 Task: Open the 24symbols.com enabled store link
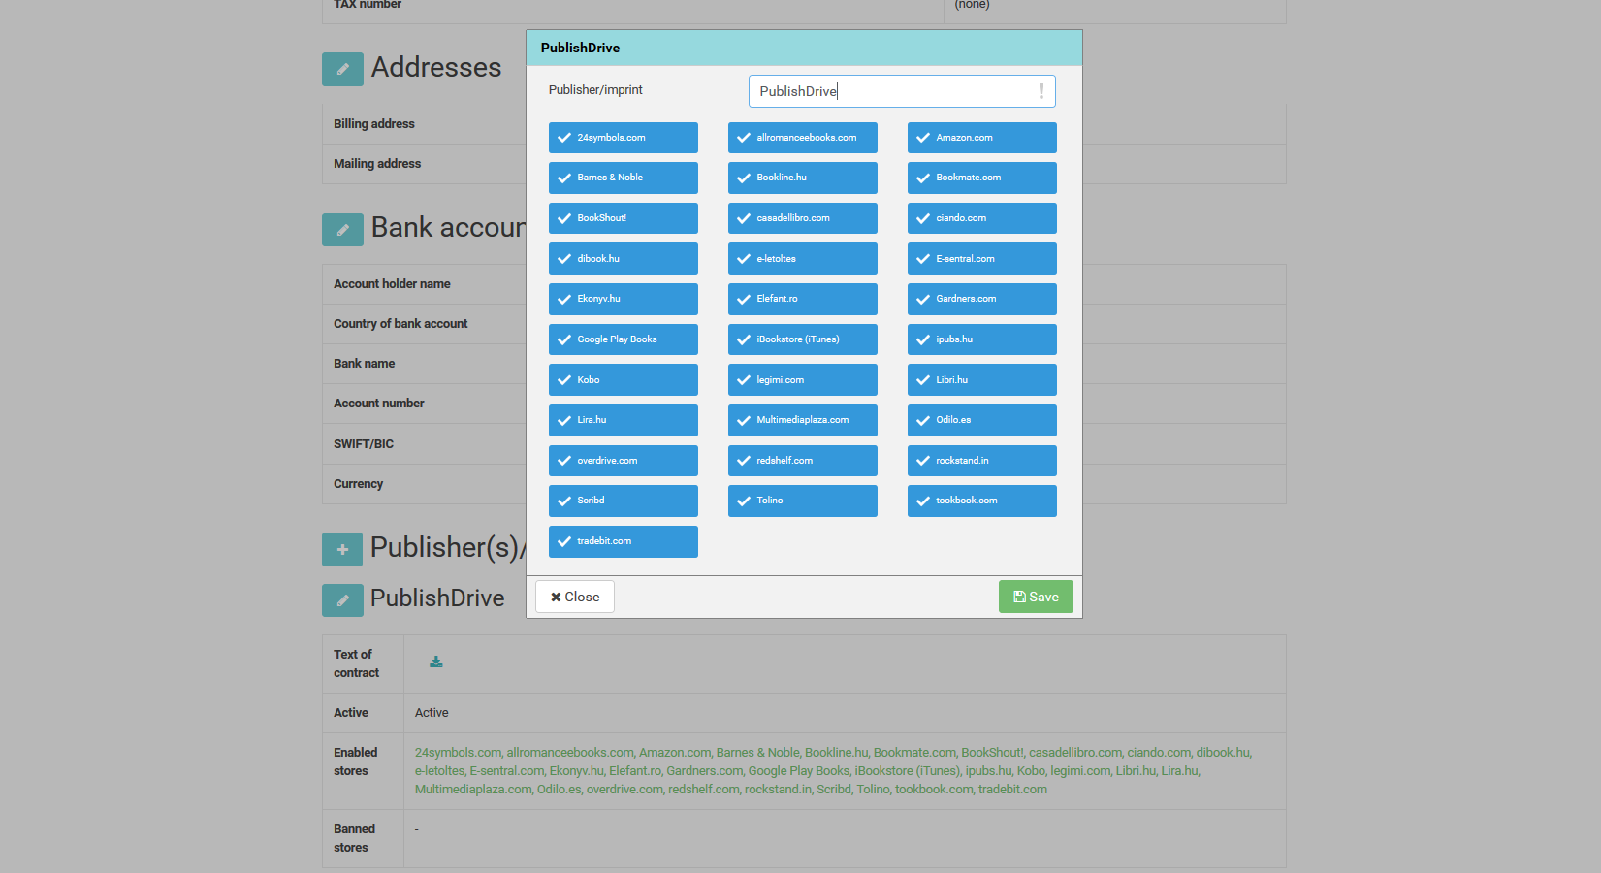[x=458, y=753]
